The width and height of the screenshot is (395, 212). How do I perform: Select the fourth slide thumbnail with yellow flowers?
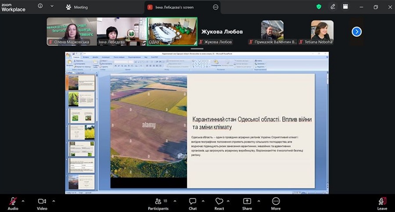click(81, 132)
